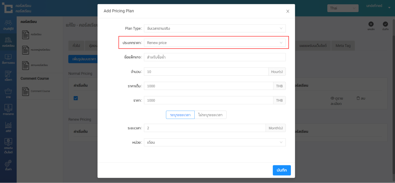Click the สื่อการสอน media sidebar icon
395x183 pixels.
(x=8, y=59)
